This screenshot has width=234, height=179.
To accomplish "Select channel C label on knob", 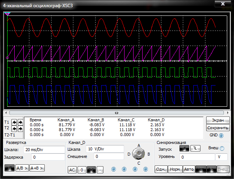I will pos(139,163).
